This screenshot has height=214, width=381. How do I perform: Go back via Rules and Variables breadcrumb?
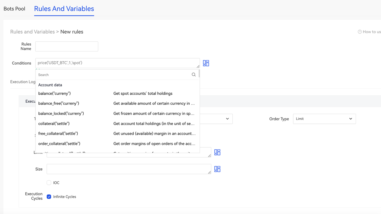pos(32,32)
